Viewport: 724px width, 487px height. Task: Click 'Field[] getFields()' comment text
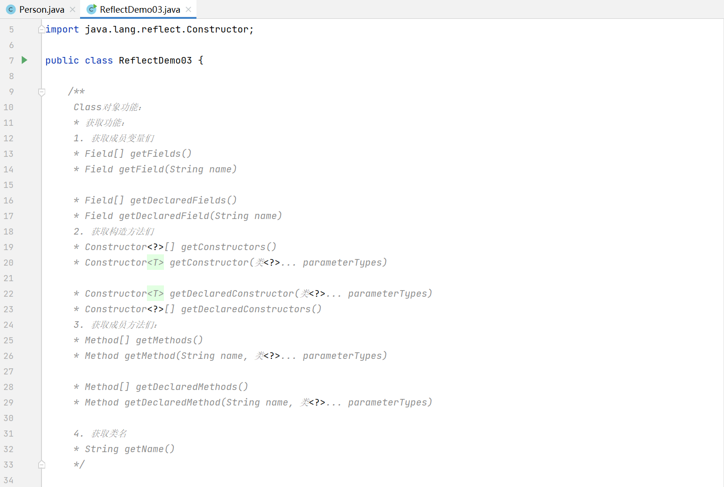pos(138,154)
